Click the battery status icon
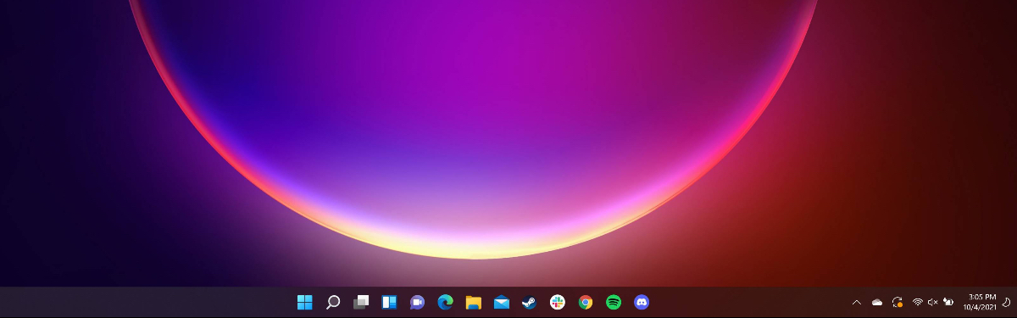This screenshot has height=318, width=1017. click(x=948, y=302)
